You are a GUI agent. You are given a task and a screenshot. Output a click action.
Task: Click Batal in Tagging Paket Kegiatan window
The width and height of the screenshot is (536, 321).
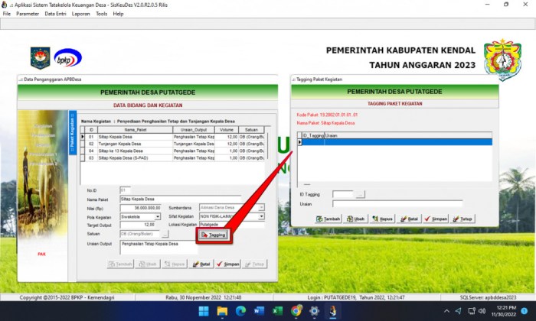pos(409,219)
